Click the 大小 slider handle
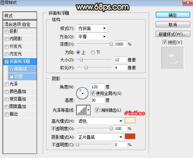 pos(81,60)
